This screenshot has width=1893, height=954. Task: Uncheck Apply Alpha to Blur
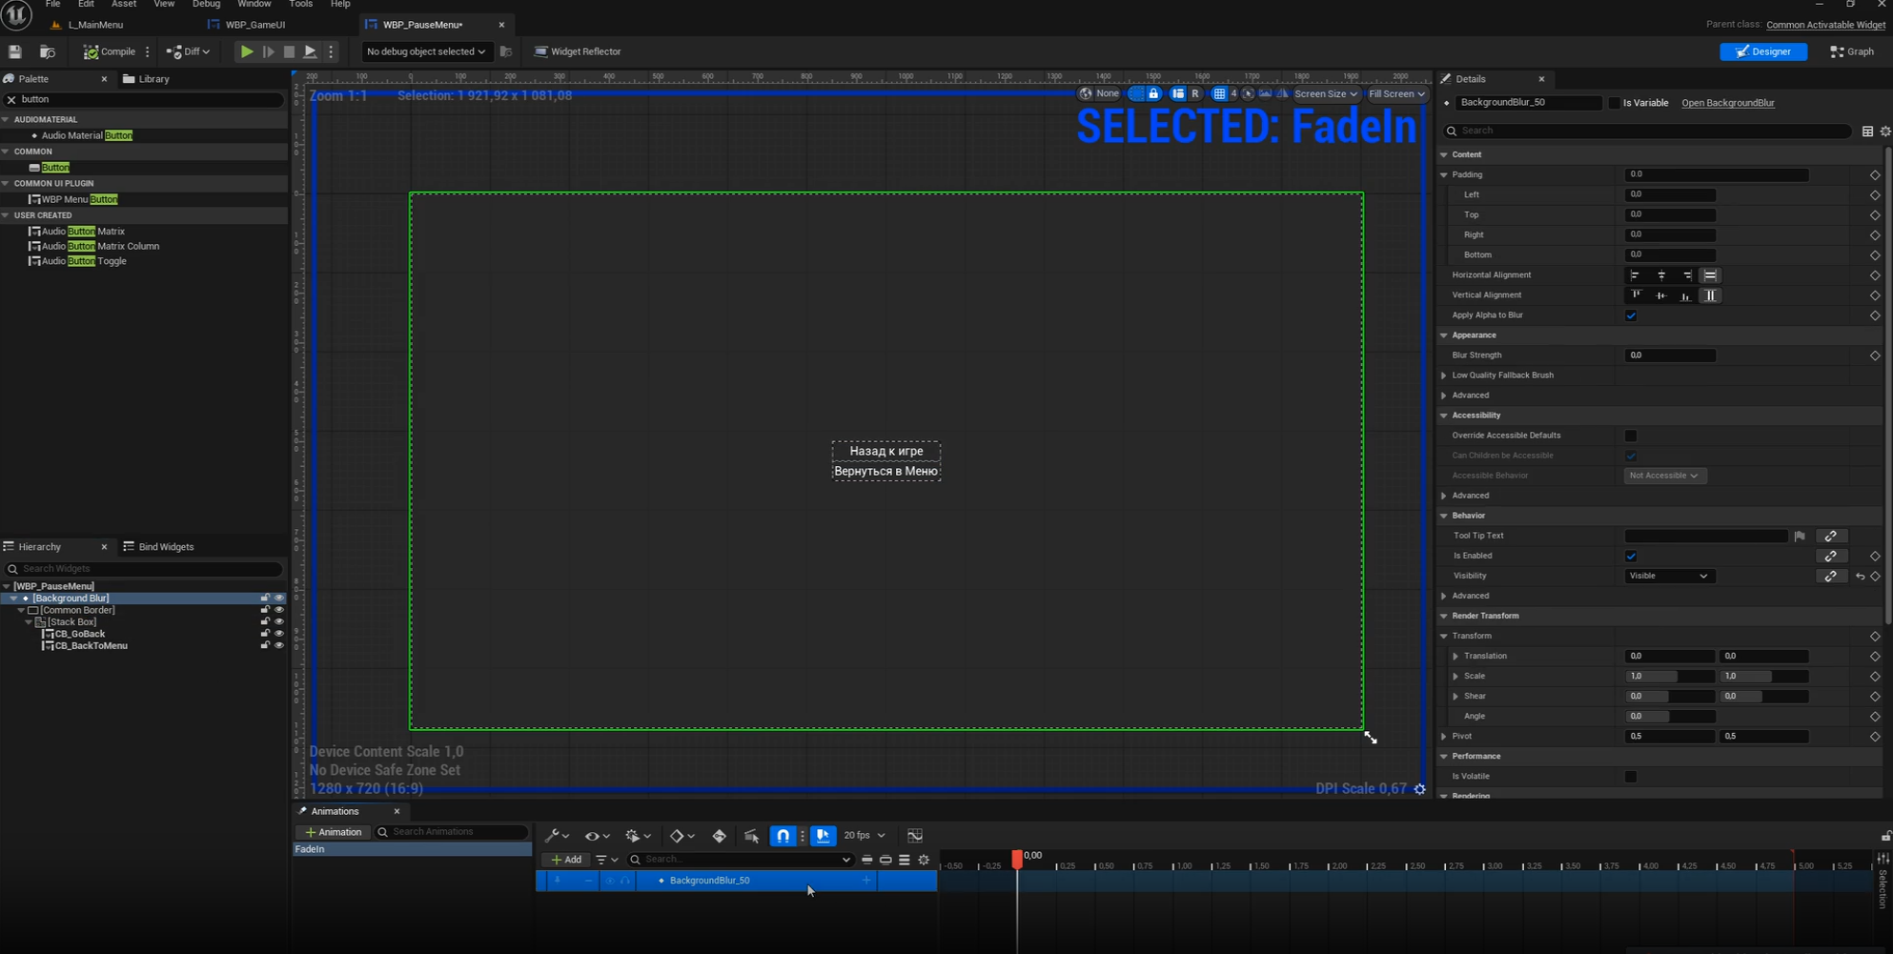[1631, 315]
